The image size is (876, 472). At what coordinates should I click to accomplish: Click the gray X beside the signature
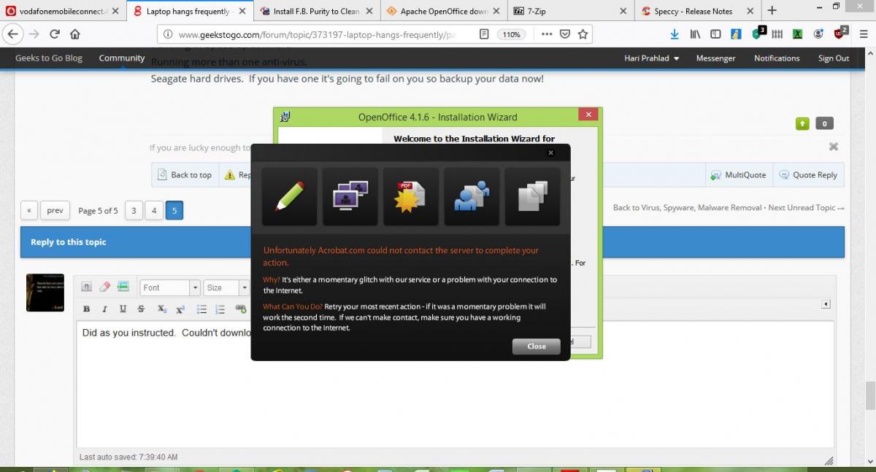click(834, 147)
